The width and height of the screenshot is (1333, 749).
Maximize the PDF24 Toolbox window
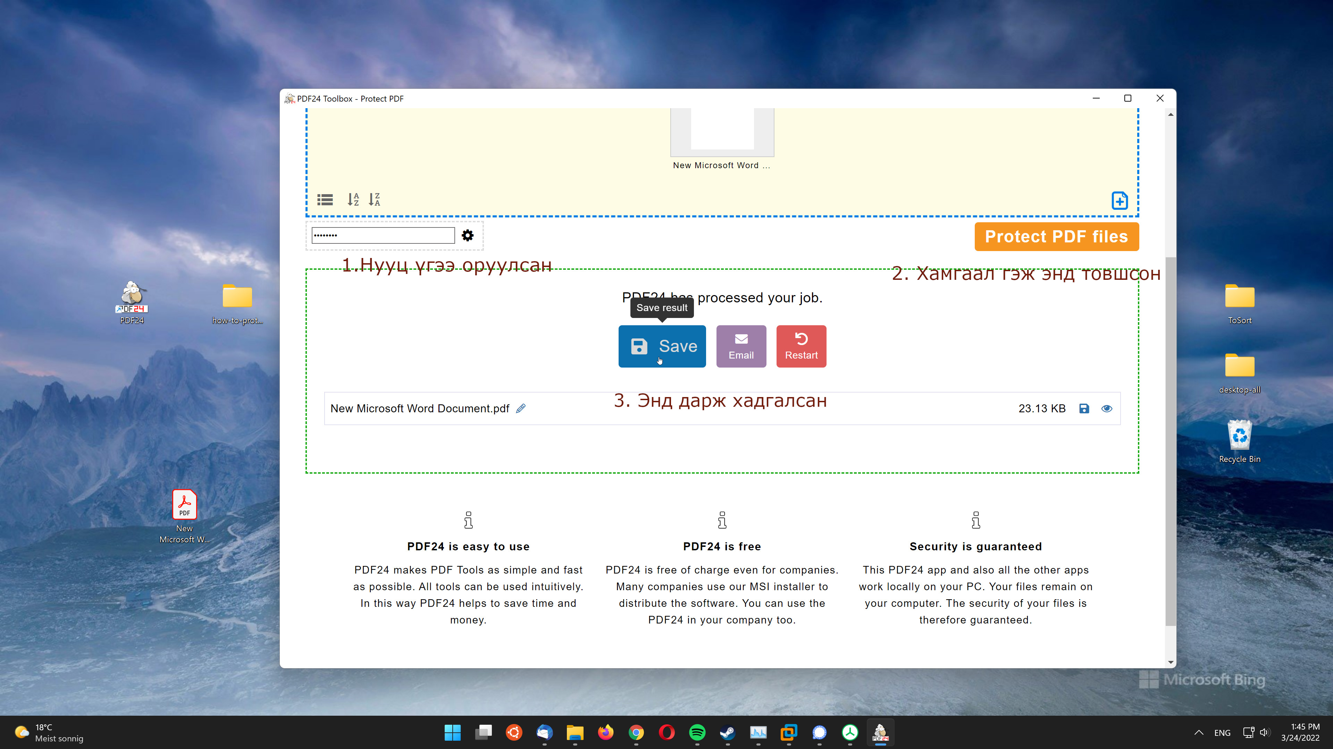(1127, 98)
